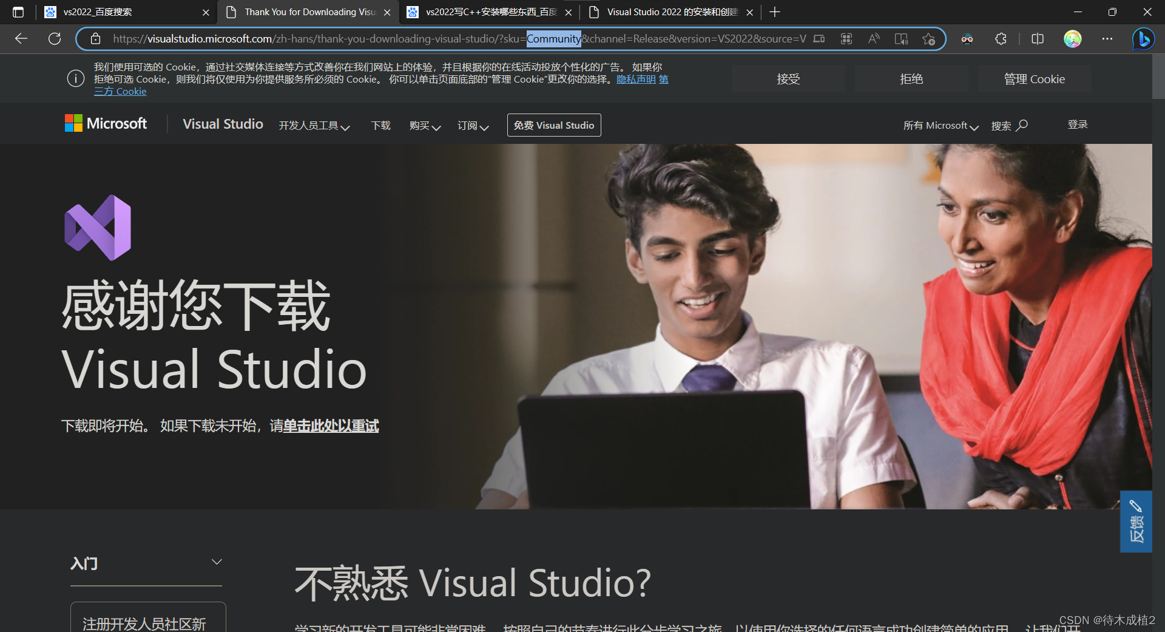The height and width of the screenshot is (632, 1165).
Task: Open immersive reader translate icon
Action: point(901,39)
